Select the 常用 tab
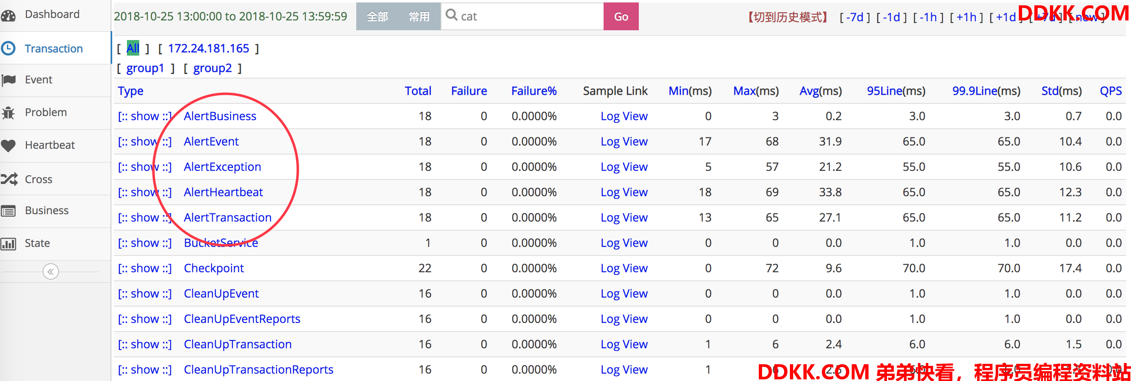 419,17
